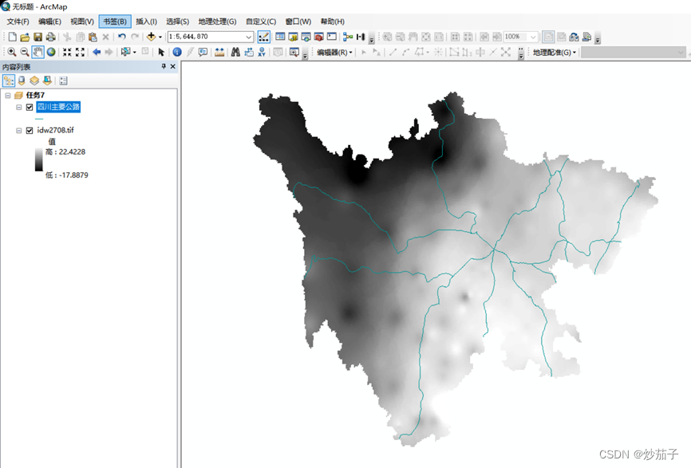Collapse the 任务7 data frame tree
The width and height of the screenshot is (691, 468).
tap(7, 95)
